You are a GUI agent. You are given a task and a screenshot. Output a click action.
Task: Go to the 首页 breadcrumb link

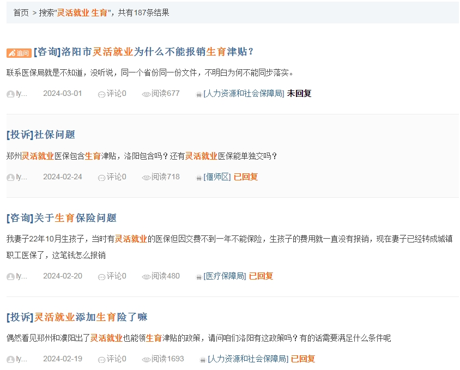(21, 13)
